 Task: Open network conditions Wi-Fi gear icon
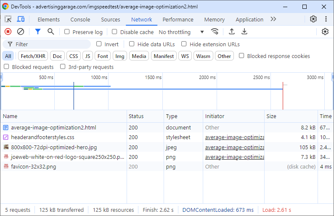(x=215, y=32)
